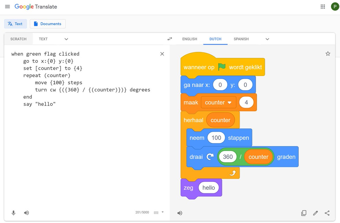Click the line 'say "hello"' in source
The height and width of the screenshot is (223, 340).
coord(39,104)
